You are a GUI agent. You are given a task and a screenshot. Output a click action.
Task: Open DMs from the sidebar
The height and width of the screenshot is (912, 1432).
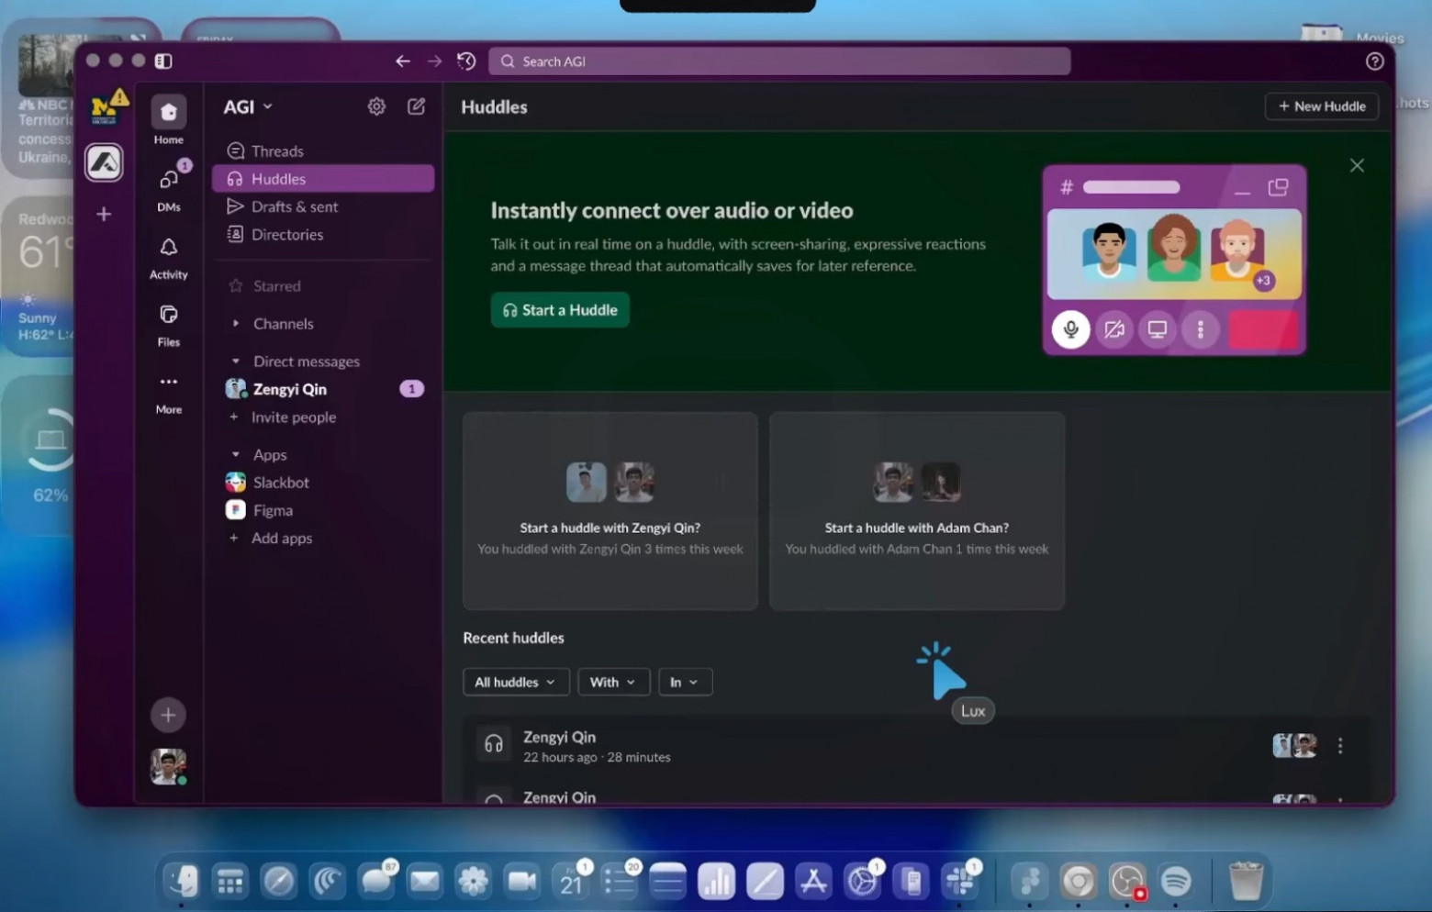(168, 181)
